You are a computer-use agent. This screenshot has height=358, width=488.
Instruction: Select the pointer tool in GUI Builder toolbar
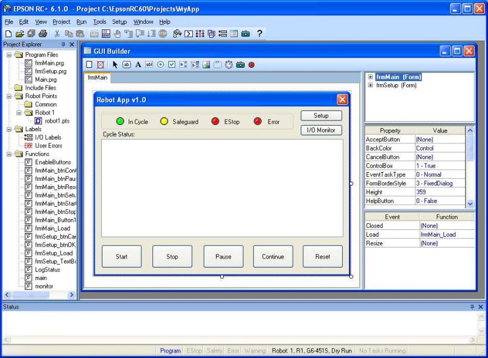[x=115, y=65]
